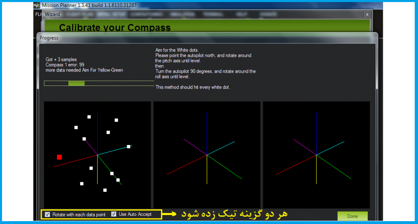
Task: Click the topmost white dot in left view
Action: pos(89,117)
